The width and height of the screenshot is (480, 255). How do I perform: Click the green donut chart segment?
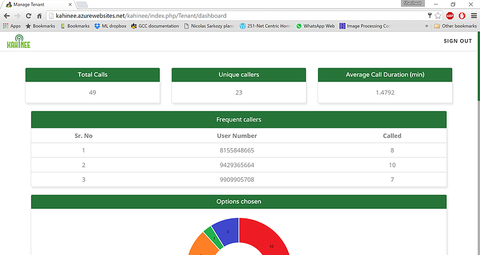point(214,238)
